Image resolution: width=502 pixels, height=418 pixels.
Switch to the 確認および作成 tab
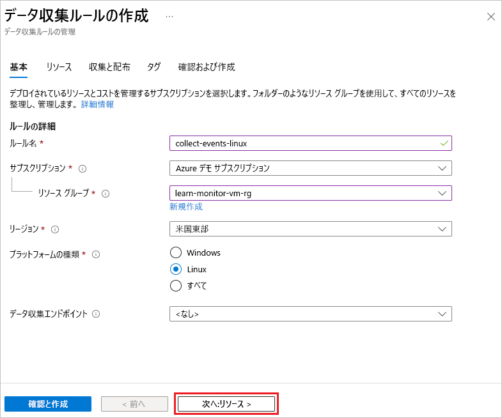(x=207, y=67)
